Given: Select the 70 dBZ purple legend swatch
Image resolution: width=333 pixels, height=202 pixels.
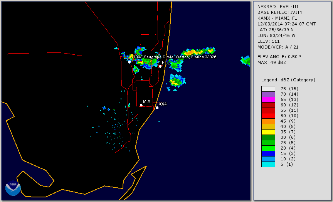Looking at the screenshot, I should (x=268, y=94).
